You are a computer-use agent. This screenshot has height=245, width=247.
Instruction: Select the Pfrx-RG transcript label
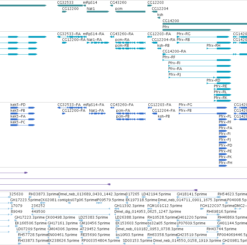(x=183, y=34)
